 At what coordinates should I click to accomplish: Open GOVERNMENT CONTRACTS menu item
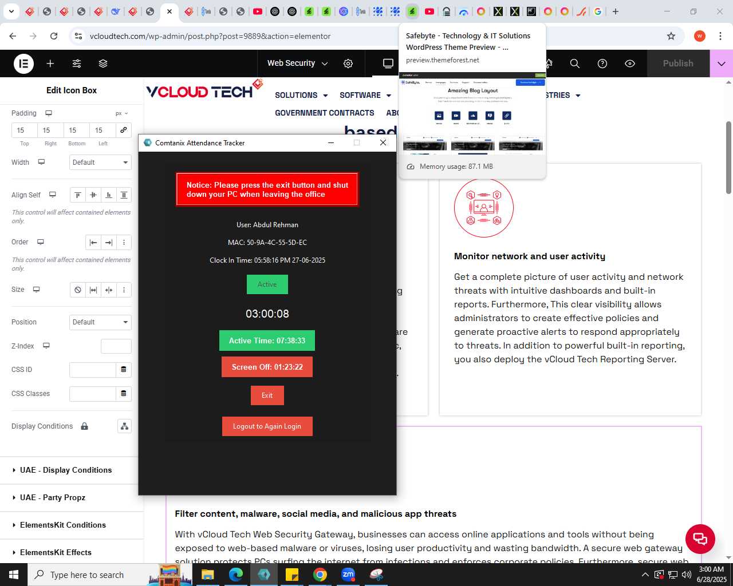click(x=325, y=113)
